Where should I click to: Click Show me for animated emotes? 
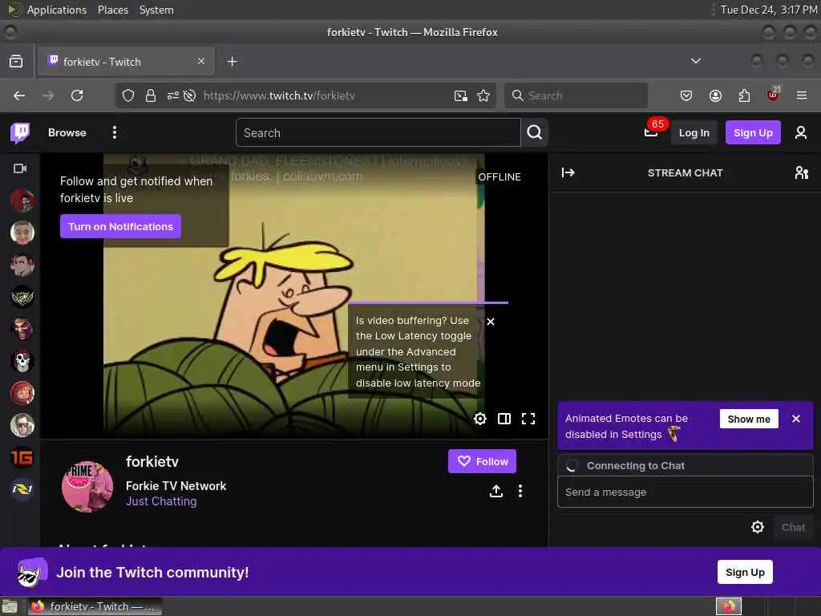pos(749,419)
